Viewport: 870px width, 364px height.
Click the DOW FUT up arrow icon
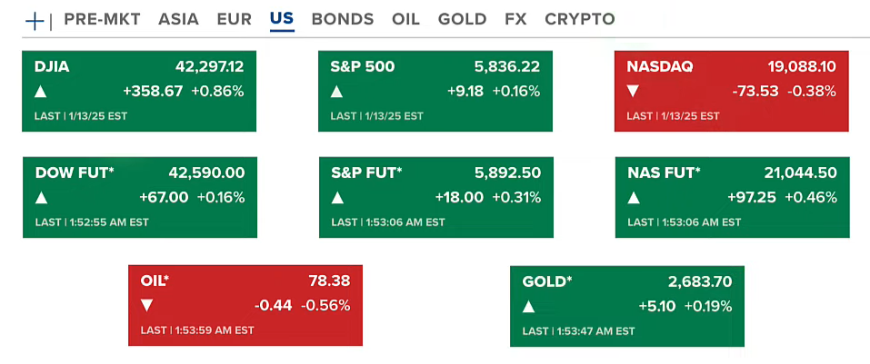(41, 198)
